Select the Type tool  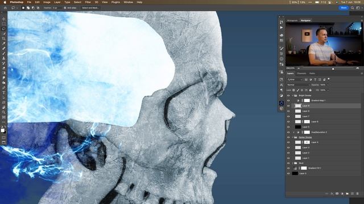pos(4,92)
